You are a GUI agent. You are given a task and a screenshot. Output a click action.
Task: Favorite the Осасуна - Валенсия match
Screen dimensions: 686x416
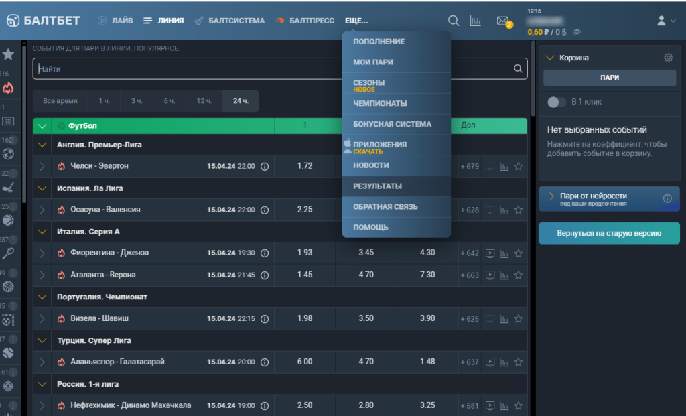tap(519, 210)
